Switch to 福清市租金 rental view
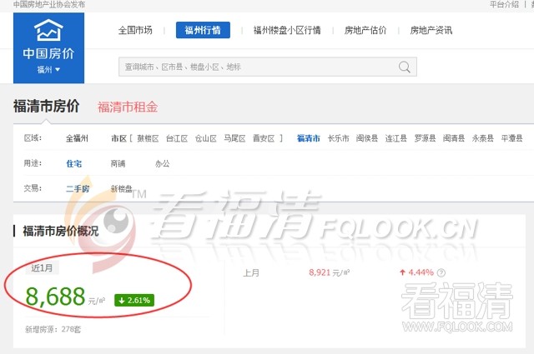Screen dimensions: 534x354 [128, 107]
